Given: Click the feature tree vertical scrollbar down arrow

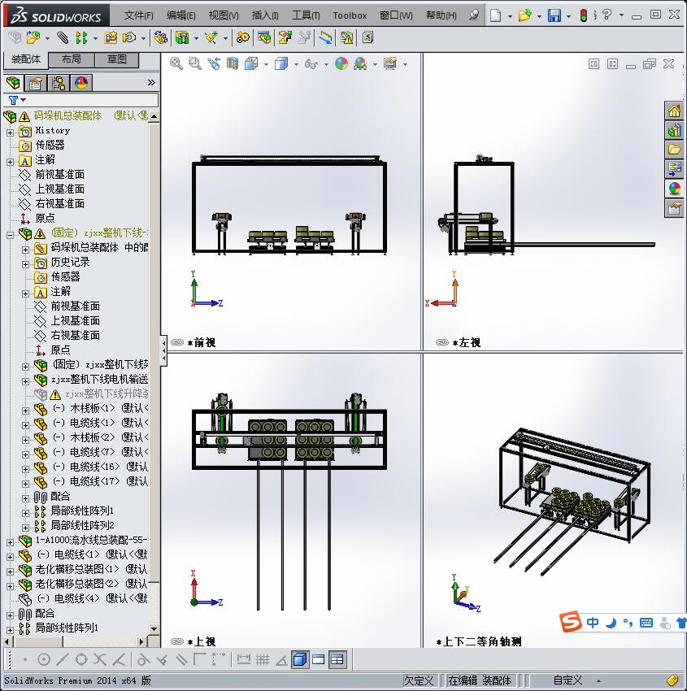Looking at the screenshot, I should pos(154,629).
